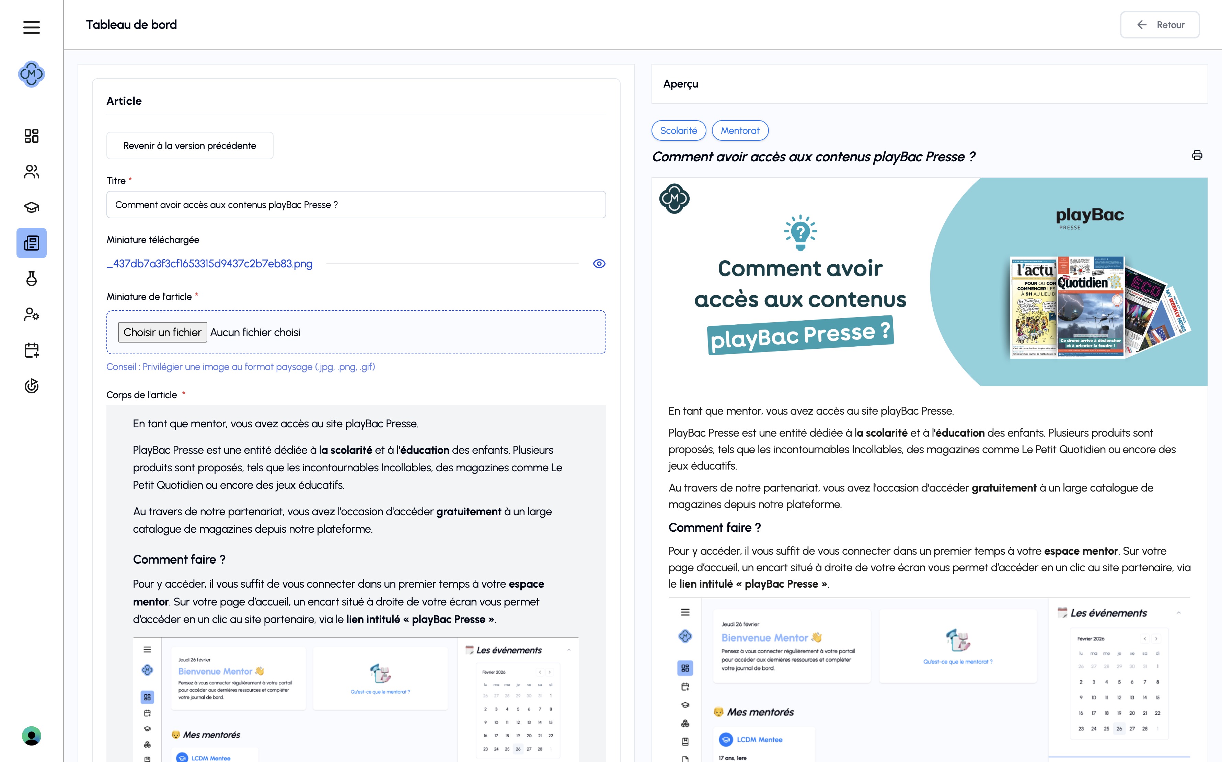Click Revenir à la version précédente

189,146
